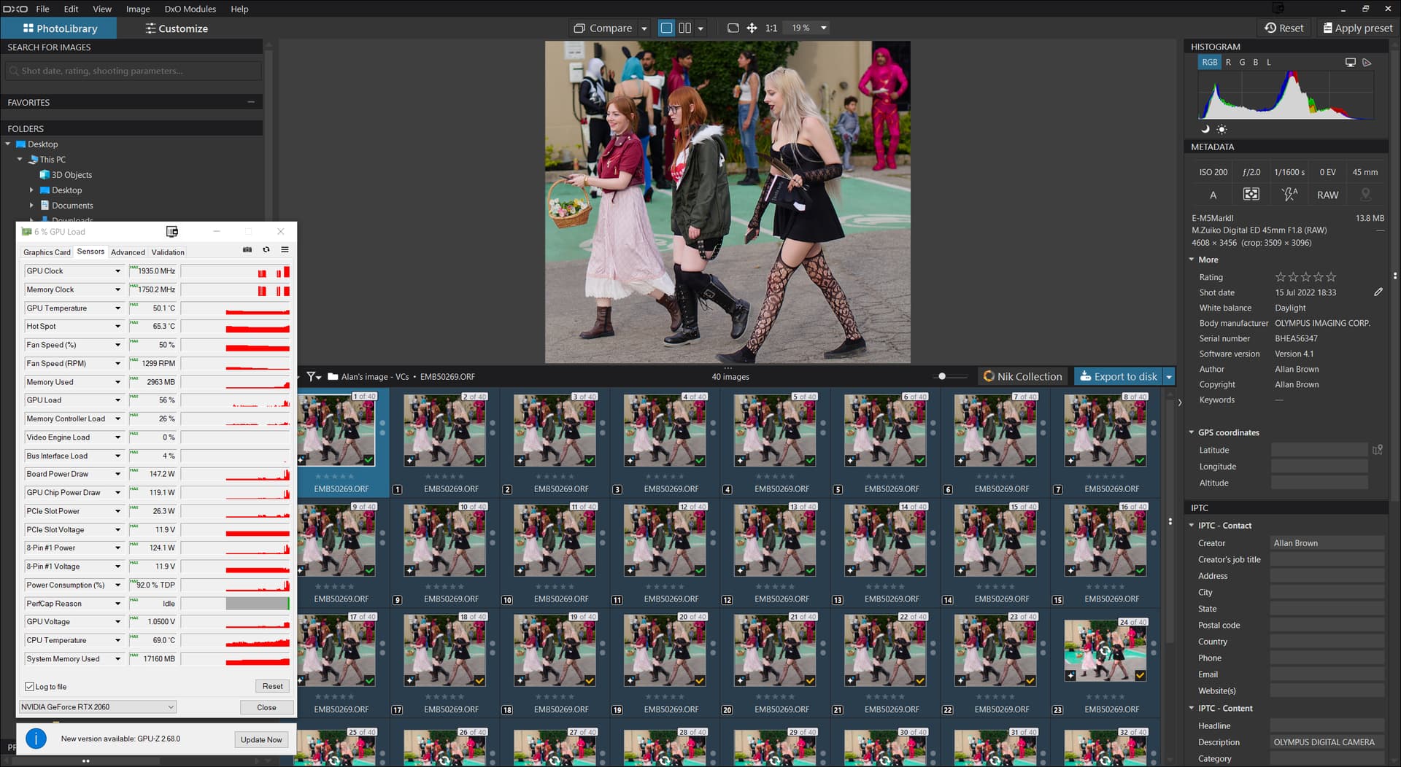Show only the red histogram channel
The height and width of the screenshot is (767, 1401).
tap(1228, 62)
